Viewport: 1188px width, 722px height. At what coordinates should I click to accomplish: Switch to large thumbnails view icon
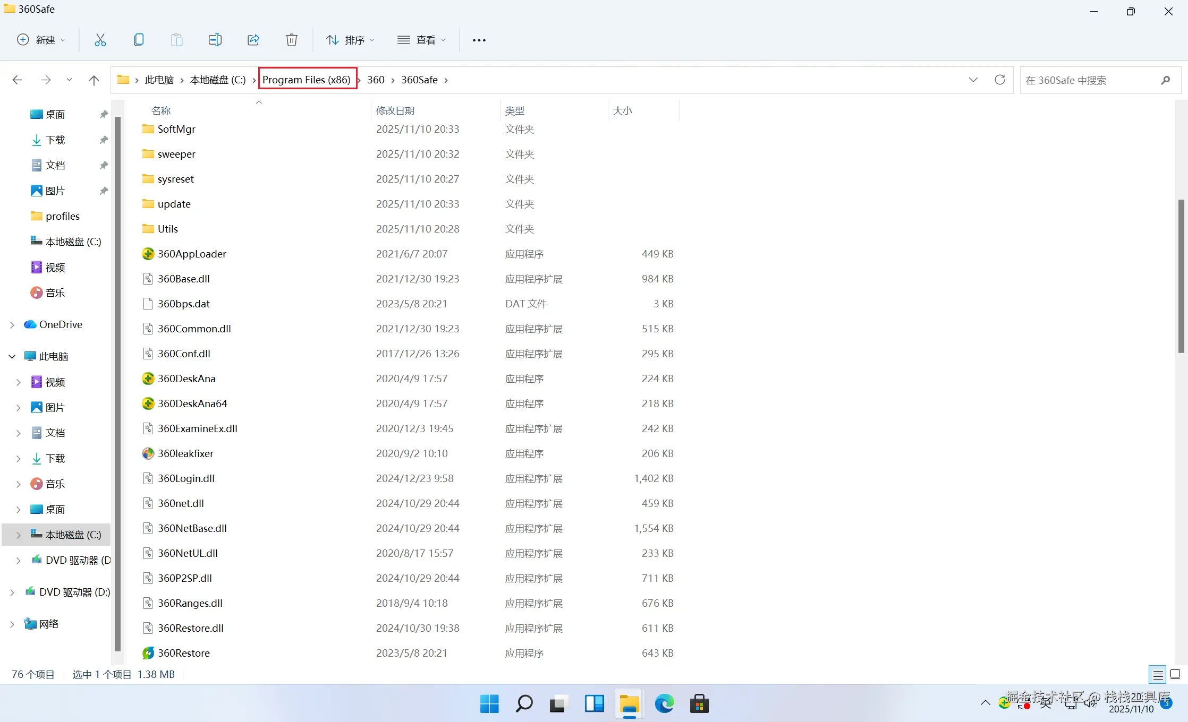pyautogui.click(x=1175, y=674)
